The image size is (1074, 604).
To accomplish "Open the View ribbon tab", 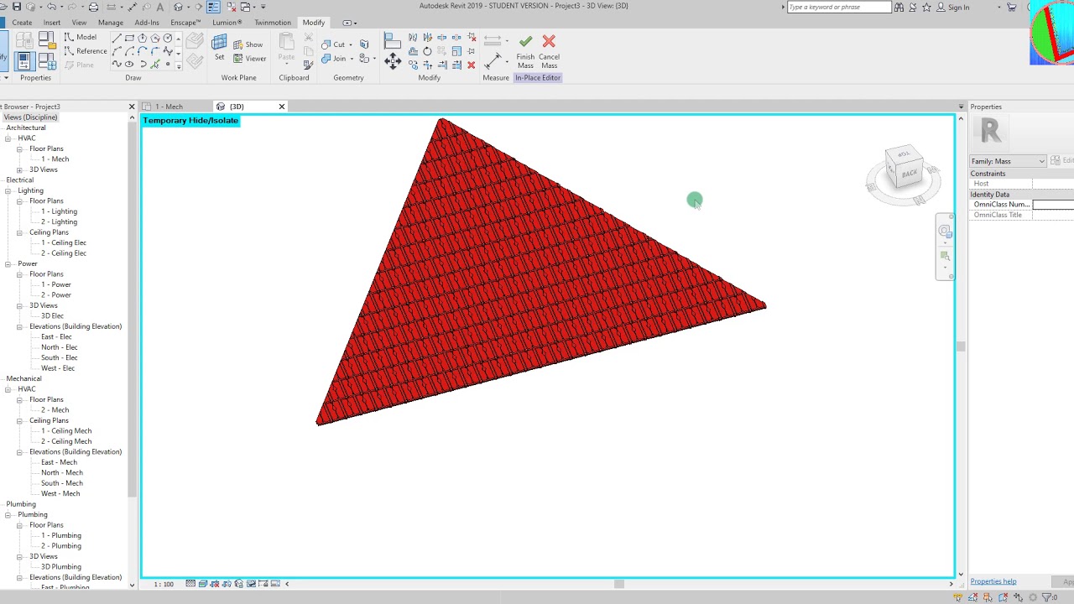I will pos(79,23).
